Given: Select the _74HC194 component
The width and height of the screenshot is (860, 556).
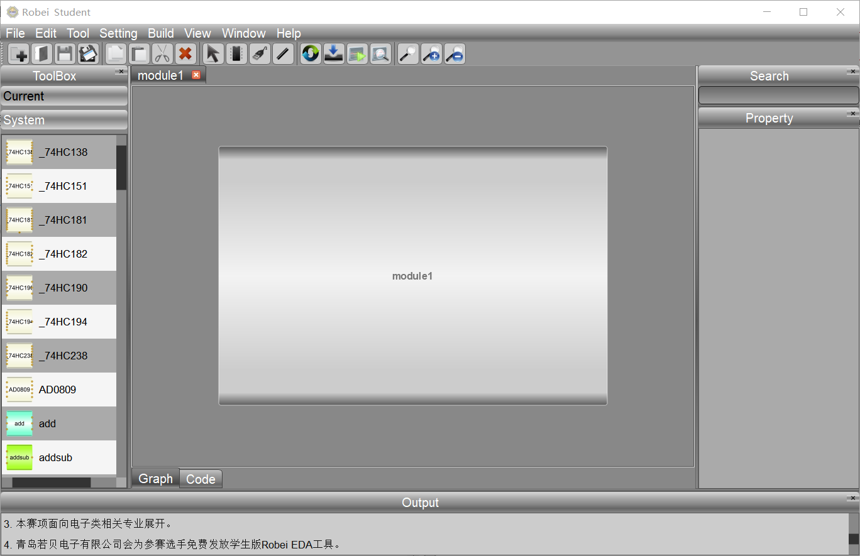Looking at the screenshot, I should pos(59,322).
